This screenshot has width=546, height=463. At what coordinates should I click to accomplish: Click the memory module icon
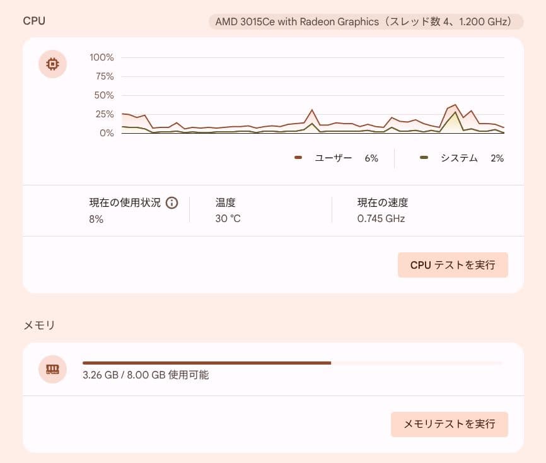(x=53, y=369)
